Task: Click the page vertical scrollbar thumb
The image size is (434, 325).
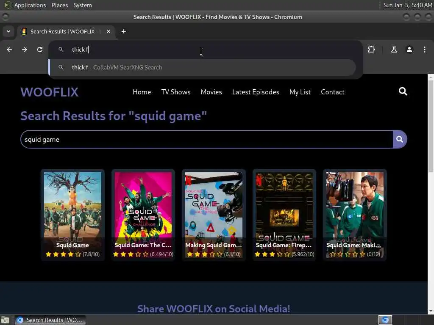Action: 431,126
